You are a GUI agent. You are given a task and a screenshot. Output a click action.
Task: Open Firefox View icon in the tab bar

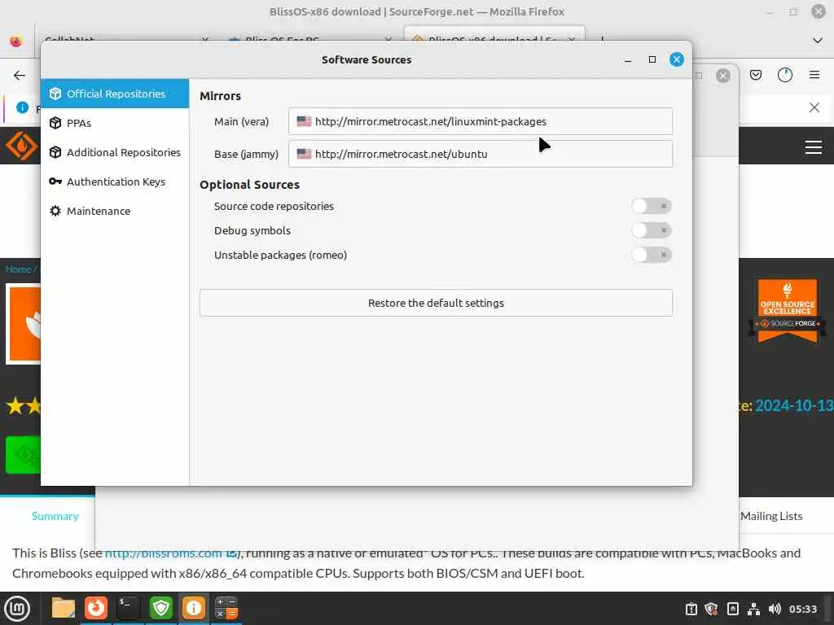[x=16, y=41]
